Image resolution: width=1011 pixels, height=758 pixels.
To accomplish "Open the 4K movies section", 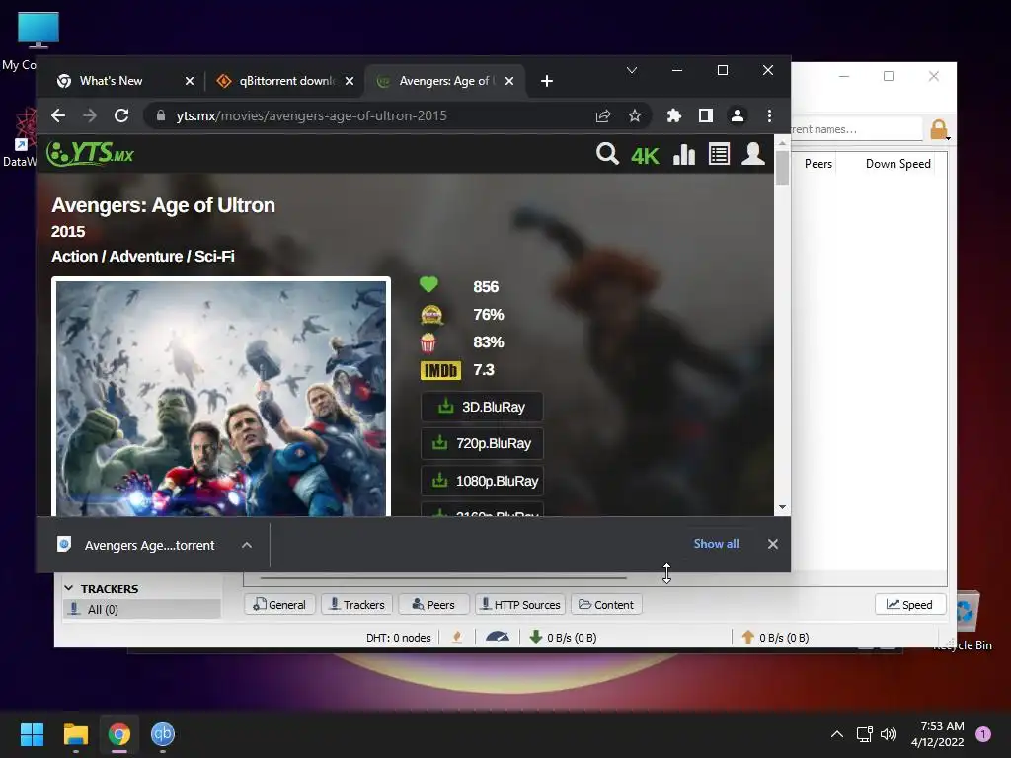I will click(x=645, y=155).
